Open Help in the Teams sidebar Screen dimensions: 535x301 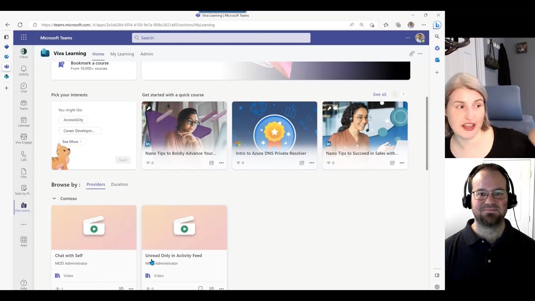[x=23, y=284]
